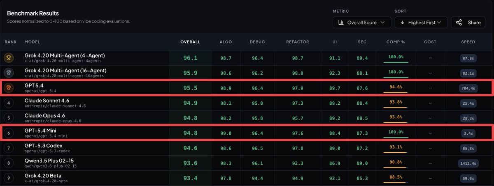Sort by the REFACTOR column header
494x186 pixels.
coord(297,42)
